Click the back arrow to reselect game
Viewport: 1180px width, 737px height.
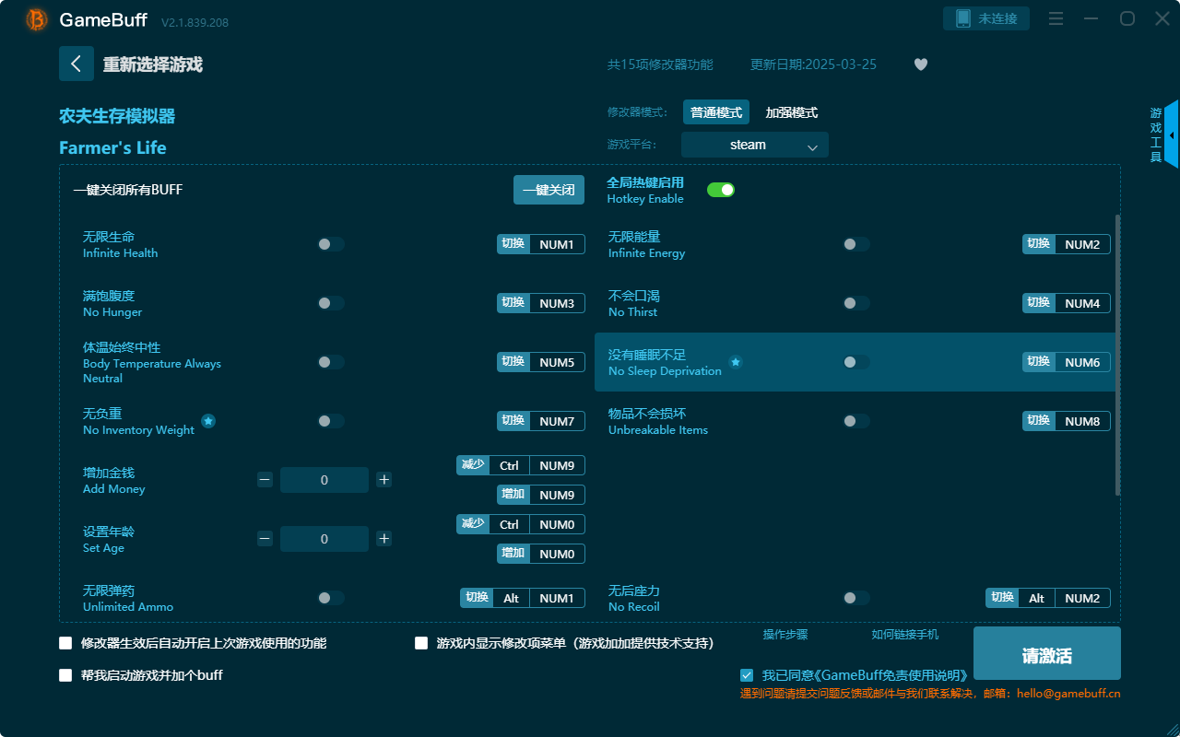[x=77, y=63]
